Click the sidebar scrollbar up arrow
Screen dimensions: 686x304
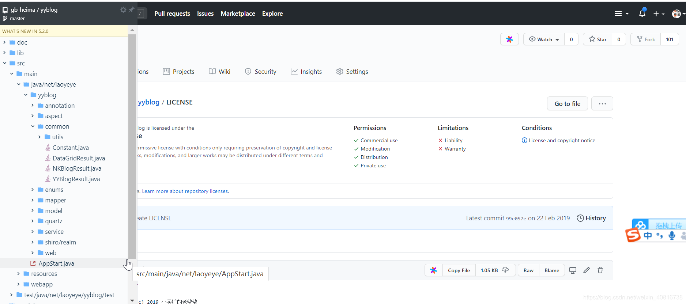[132, 30]
